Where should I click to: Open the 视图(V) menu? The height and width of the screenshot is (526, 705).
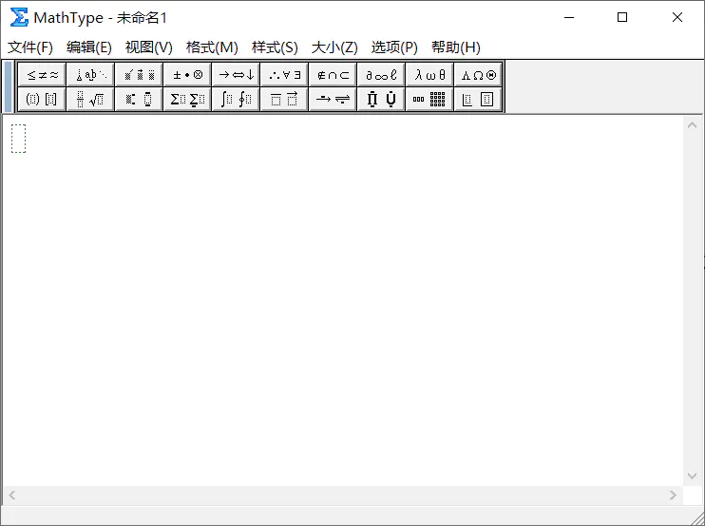149,47
